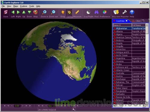Click magnifier icon beside km/pixel scale field
The height and width of the screenshot is (112, 150).
pyautogui.click(x=74, y=110)
